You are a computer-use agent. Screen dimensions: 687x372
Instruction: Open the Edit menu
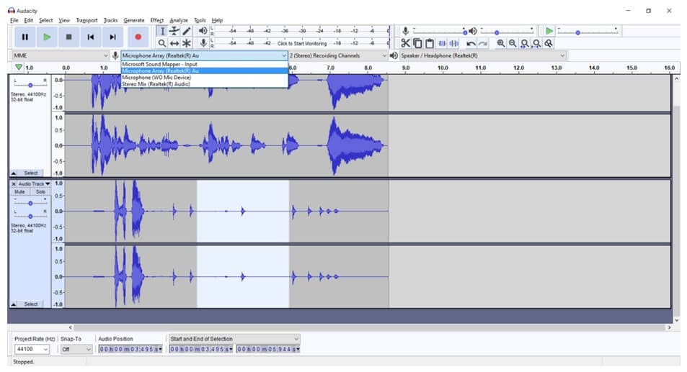(x=29, y=20)
